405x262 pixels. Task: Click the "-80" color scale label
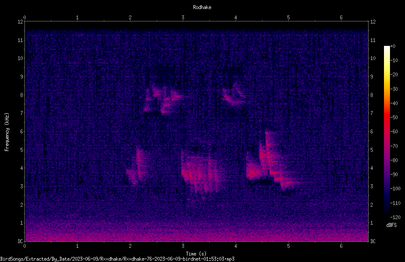coord(394,160)
